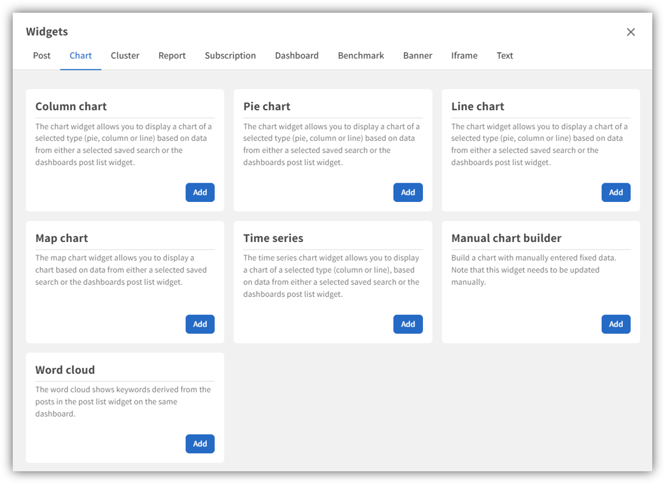Image resolution: width=665 pixels, height=484 pixels.
Task: Add the Map chart widget
Action: pos(200,324)
